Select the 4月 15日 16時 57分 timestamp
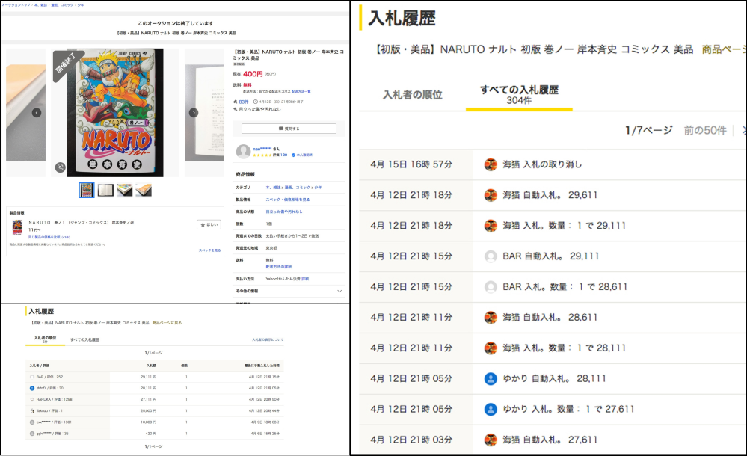The height and width of the screenshot is (456, 747). click(x=411, y=164)
